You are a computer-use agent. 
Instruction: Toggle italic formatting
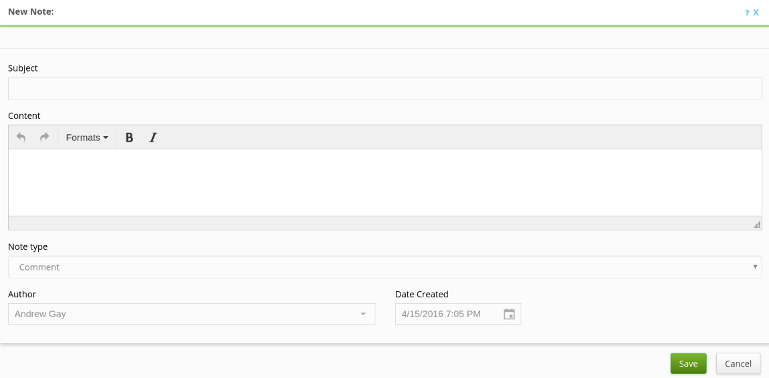(x=152, y=137)
